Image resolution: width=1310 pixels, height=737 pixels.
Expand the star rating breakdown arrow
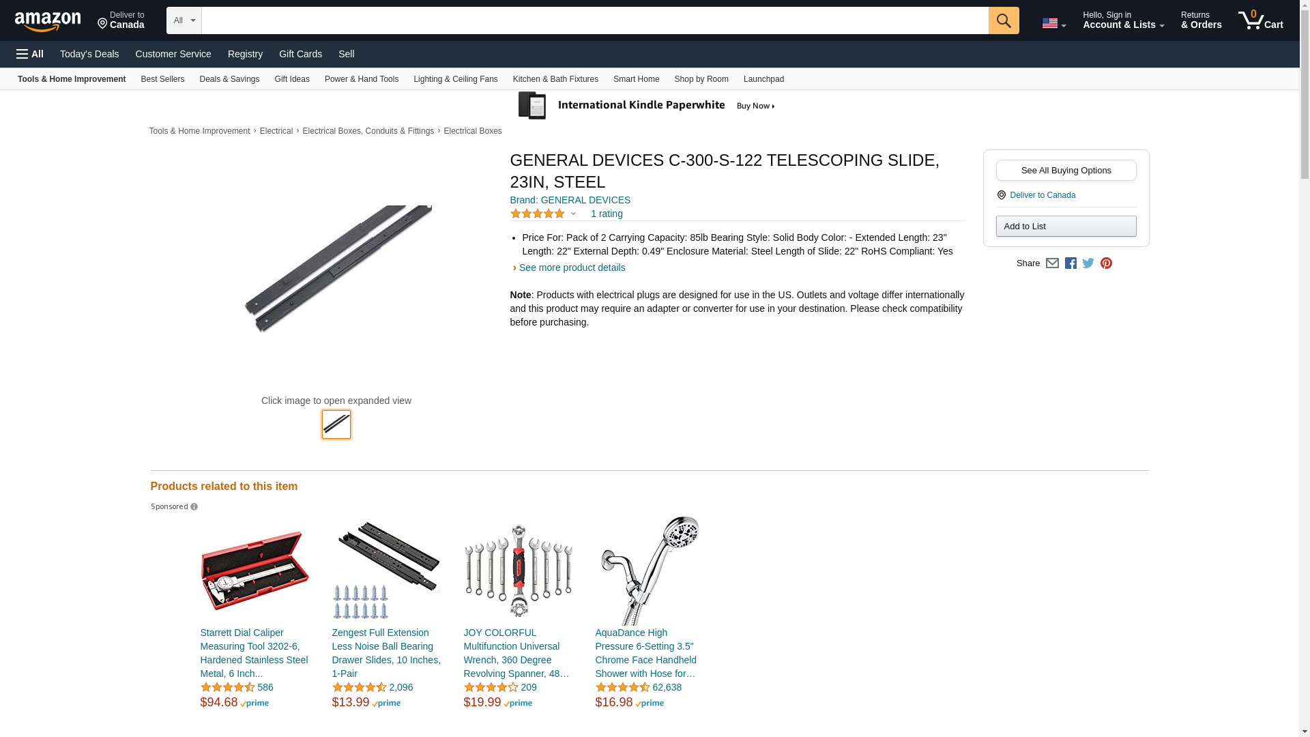coord(573,214)
